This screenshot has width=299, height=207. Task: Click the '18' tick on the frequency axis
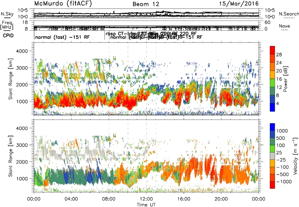[x=25, y=22]
